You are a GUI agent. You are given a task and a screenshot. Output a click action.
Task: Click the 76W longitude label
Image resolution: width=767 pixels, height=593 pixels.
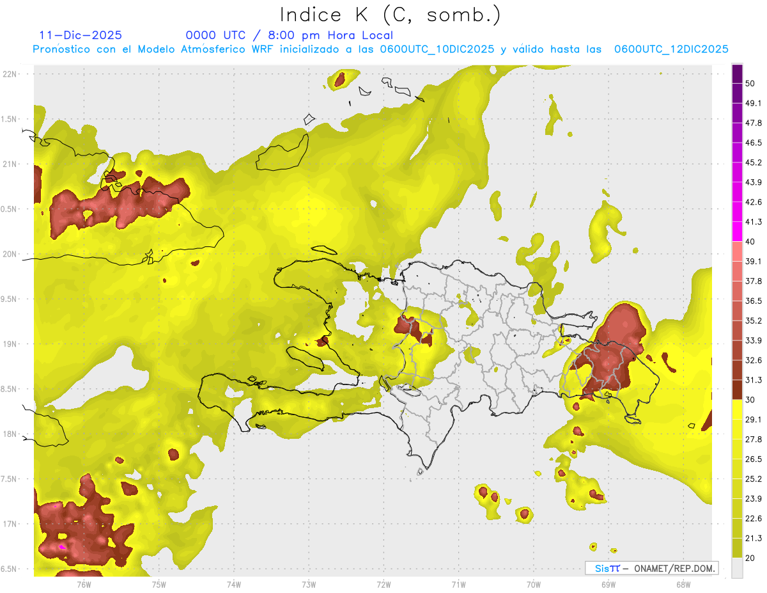(84, 584)
